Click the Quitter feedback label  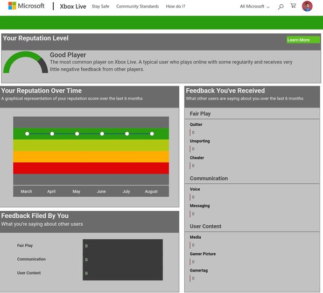196,124
